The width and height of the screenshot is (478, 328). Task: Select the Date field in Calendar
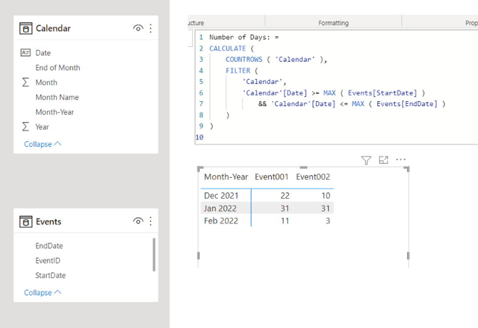point(43,53)
